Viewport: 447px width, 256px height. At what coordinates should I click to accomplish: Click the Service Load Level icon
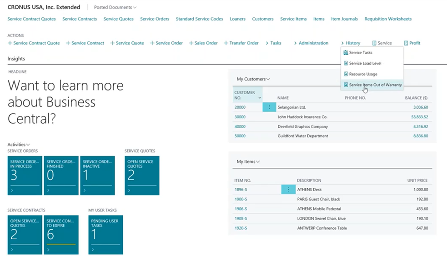[346, 63]
